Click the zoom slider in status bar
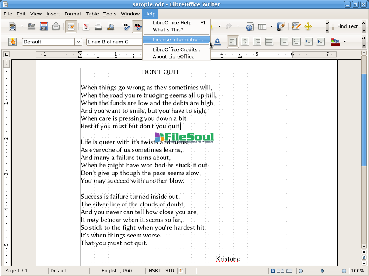The width and height of the screenshot is (369, 276). [322, 271]
